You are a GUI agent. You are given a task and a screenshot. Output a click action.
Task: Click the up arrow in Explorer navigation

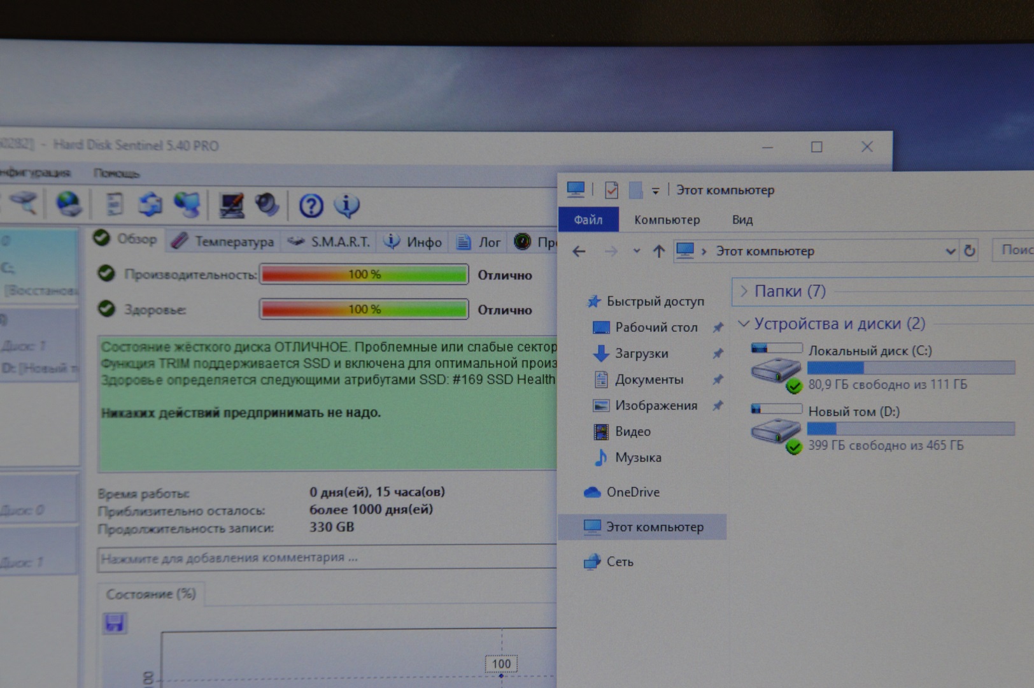[x=658, y=252]
